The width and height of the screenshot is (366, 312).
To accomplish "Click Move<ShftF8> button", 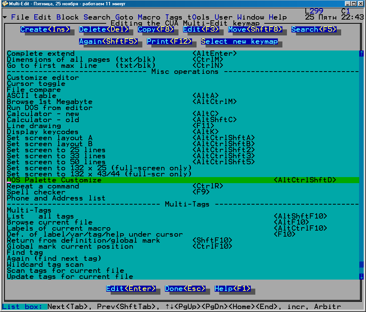I will 255,29.
